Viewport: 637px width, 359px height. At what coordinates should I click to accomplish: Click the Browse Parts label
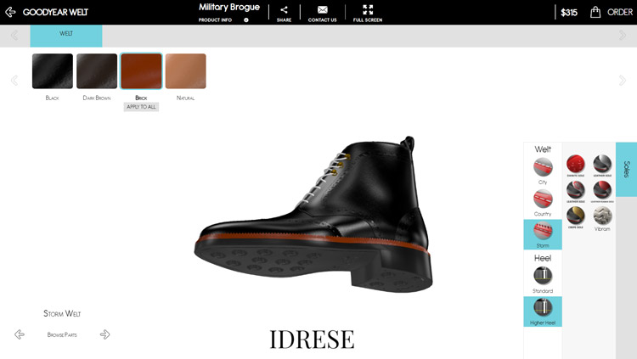click(x=62, y=335)
